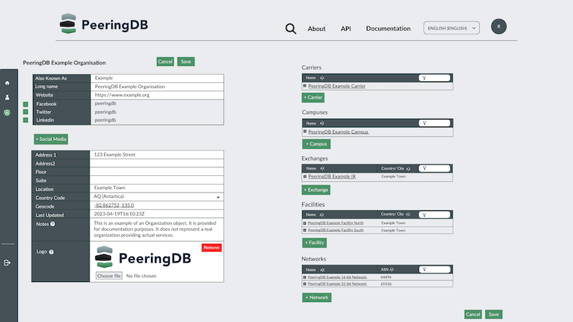Click the help icon next to Notes
The width and height of the screenshot is (573, 322).
tap(52, 224)
